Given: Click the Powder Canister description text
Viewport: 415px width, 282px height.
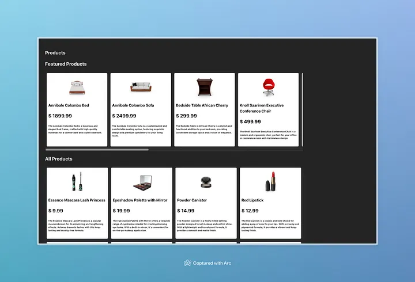Looking at the screenshot, I should coord(205,226).
